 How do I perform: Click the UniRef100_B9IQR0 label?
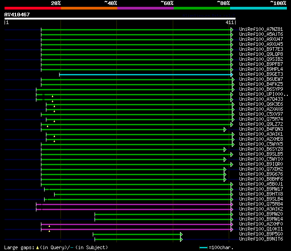tap(261, 164)
